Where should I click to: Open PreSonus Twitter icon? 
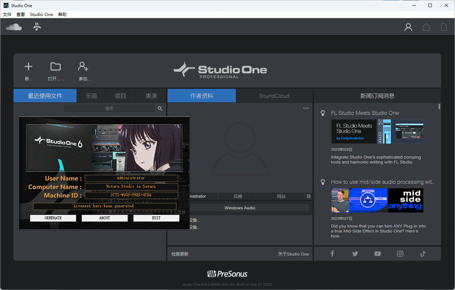point(355,253)
